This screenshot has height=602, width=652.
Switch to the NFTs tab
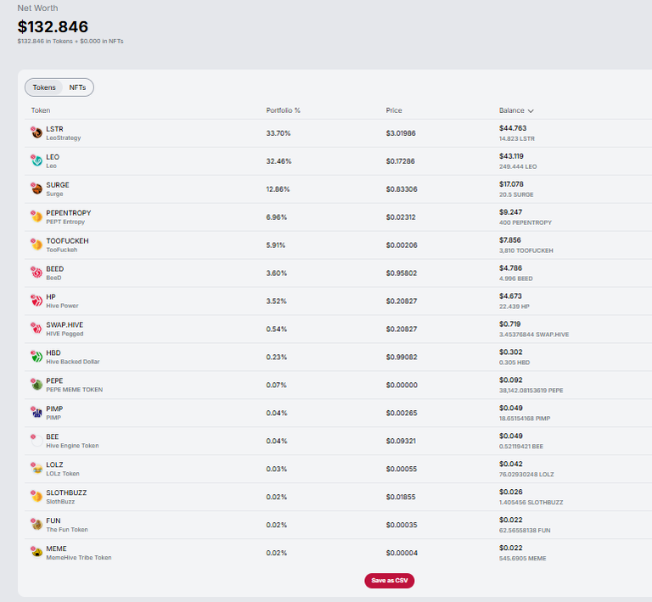pyautogui.click(x=77, y=87)
